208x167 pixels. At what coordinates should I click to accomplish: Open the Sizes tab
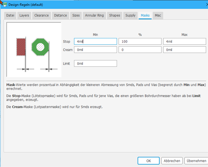pos(76,15)
